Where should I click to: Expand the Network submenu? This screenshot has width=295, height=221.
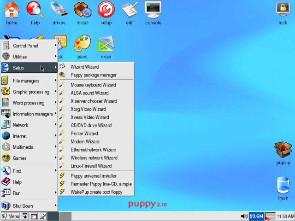[x=29, y=125]
